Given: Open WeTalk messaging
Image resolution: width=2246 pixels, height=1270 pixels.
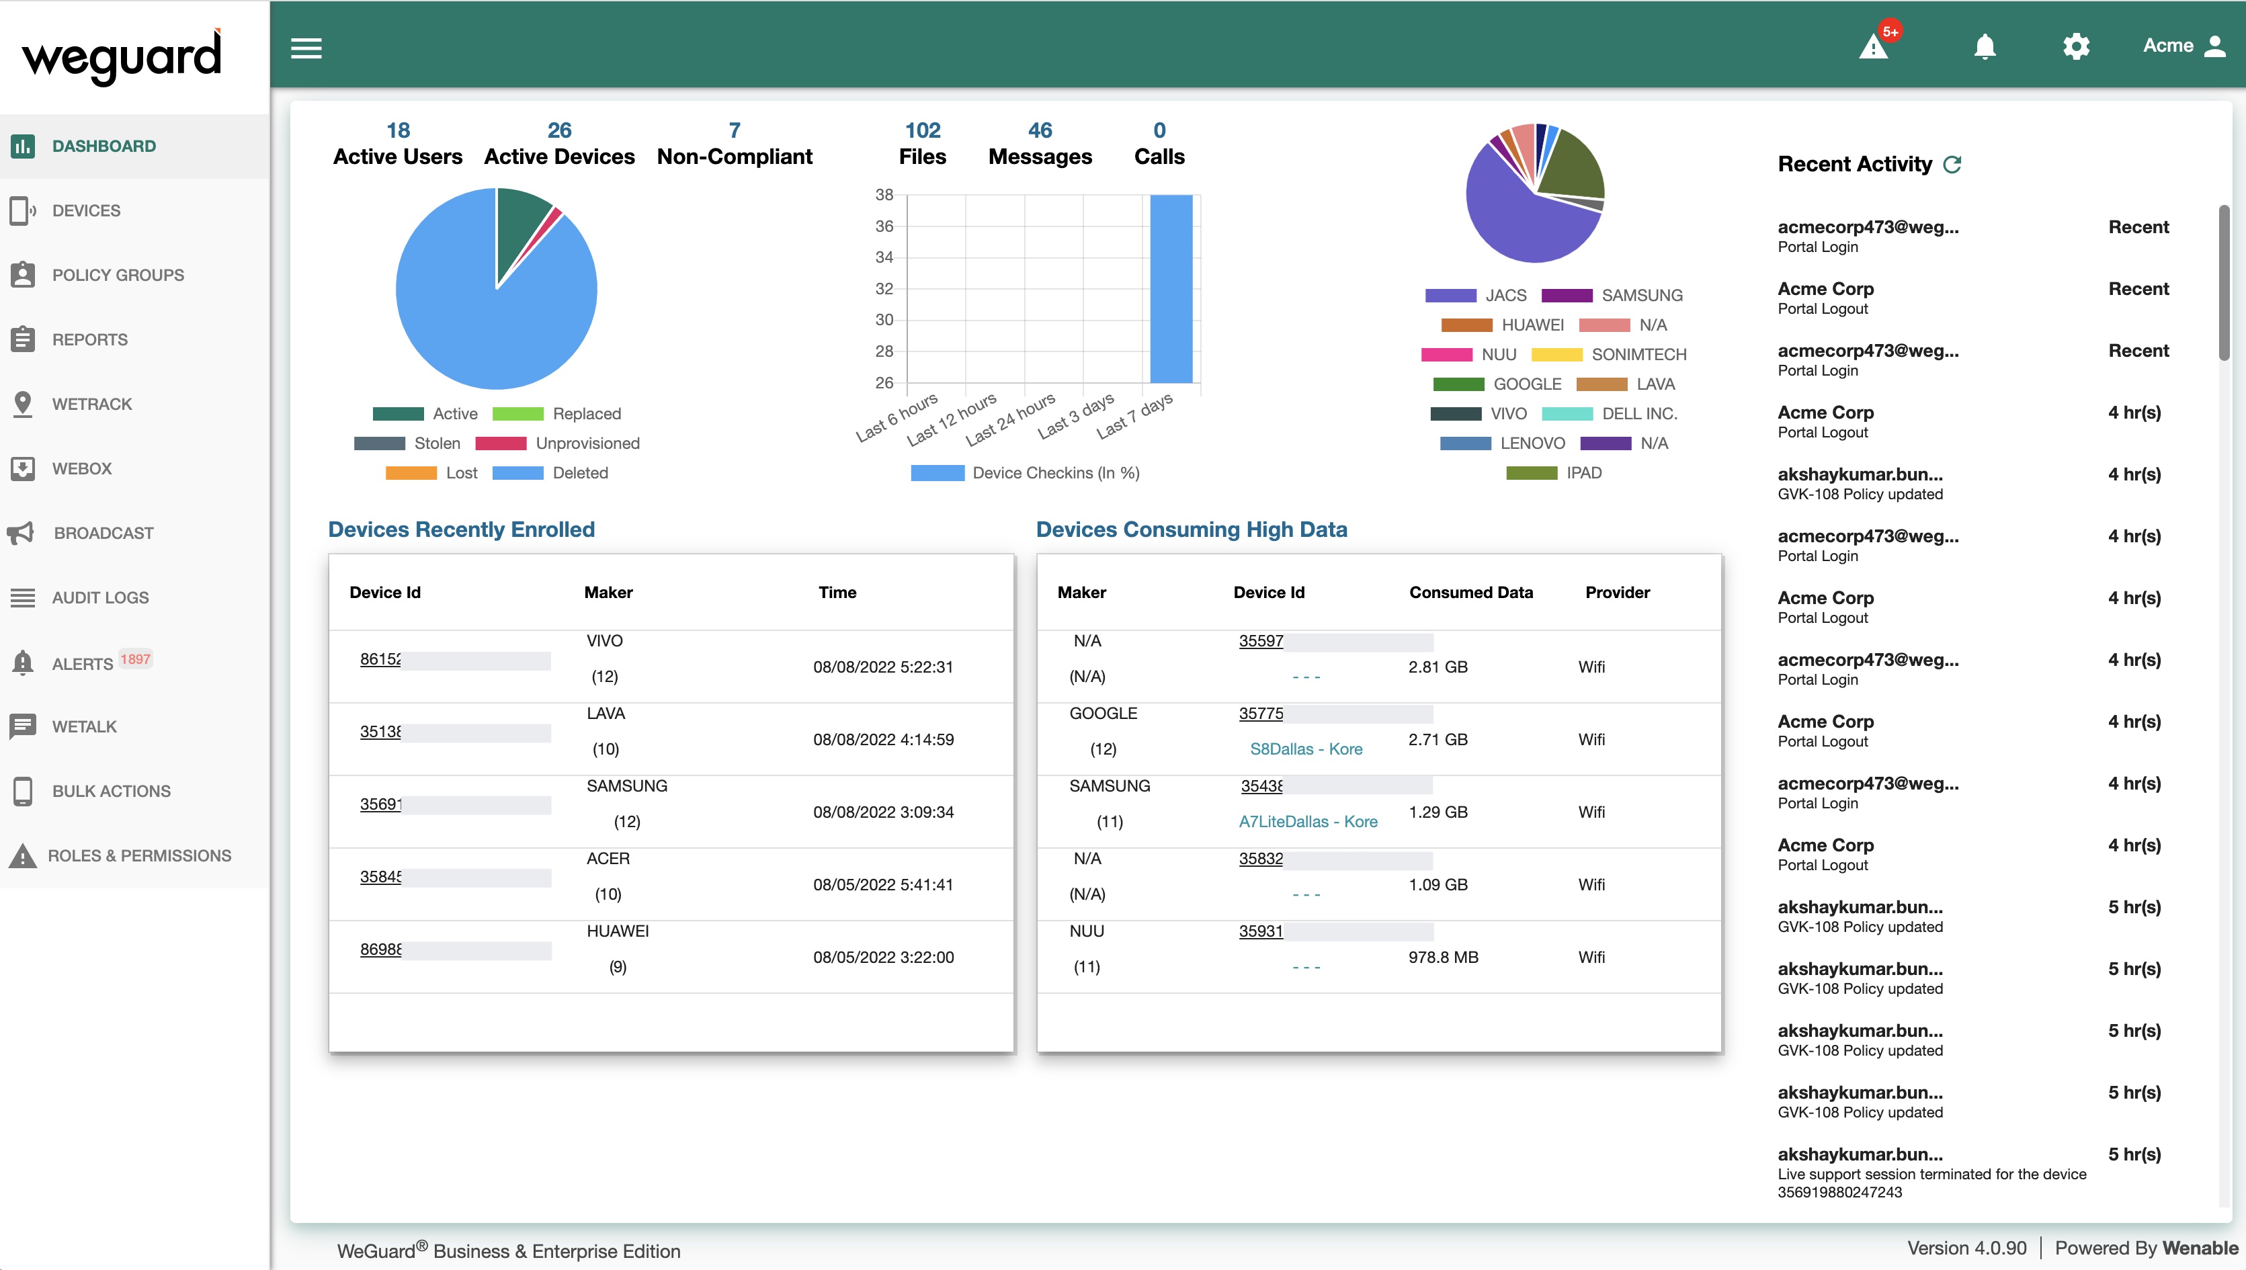Looking at the screenshot, I should (84, 726).
